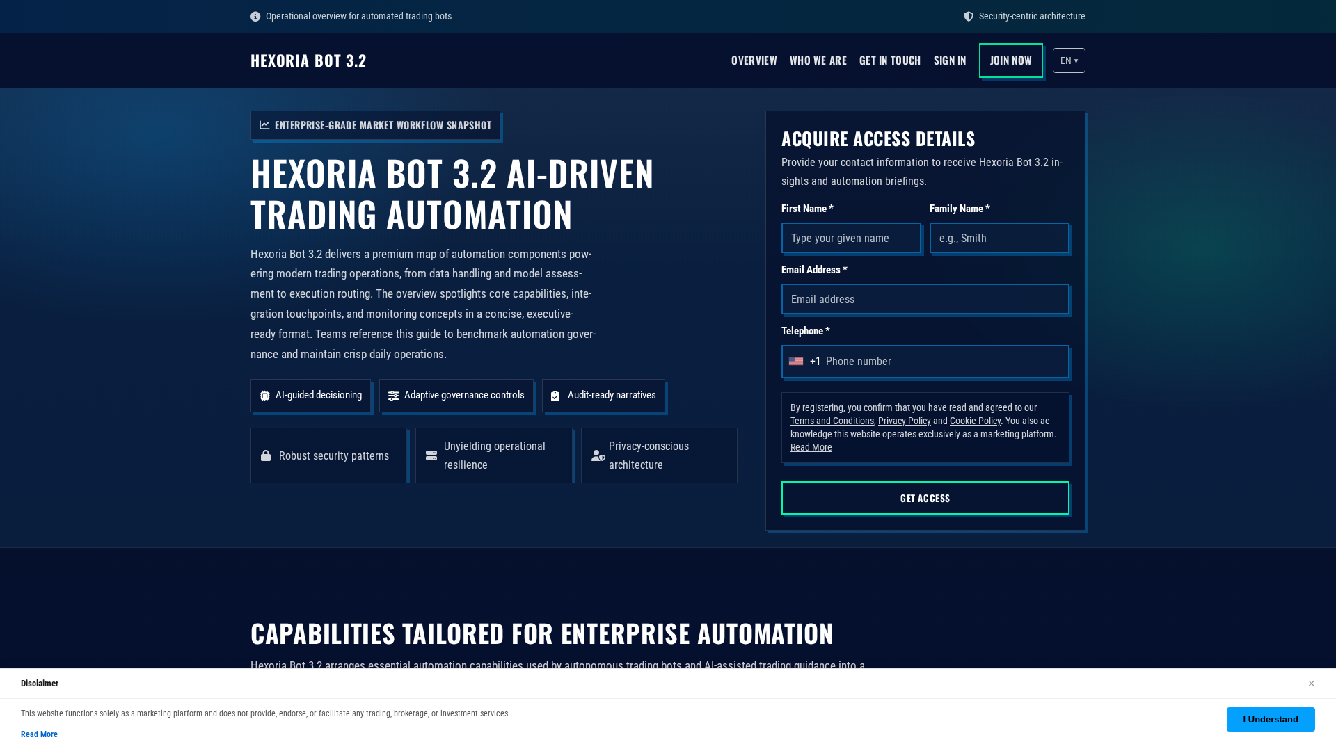Click Read More in the registration notice
Image resolution: width=1336 pixels, height=751 pixels.
811,447
